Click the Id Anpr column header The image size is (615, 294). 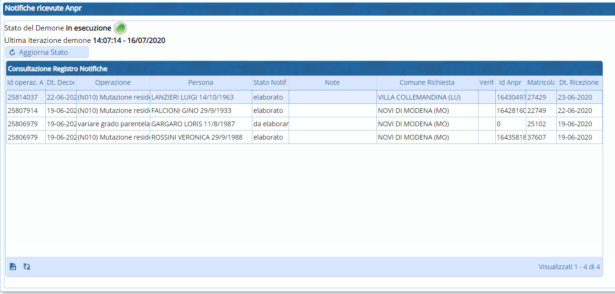pos(510,82)
